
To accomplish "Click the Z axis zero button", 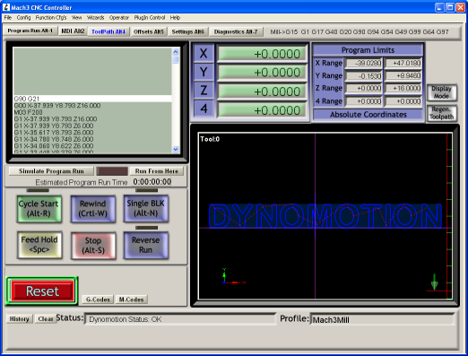I will pos(204,91).
